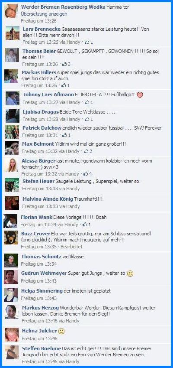Click the 'Übersetzung anzeigen' link
This screenshot has height=368, width=173.
(44, 14)
